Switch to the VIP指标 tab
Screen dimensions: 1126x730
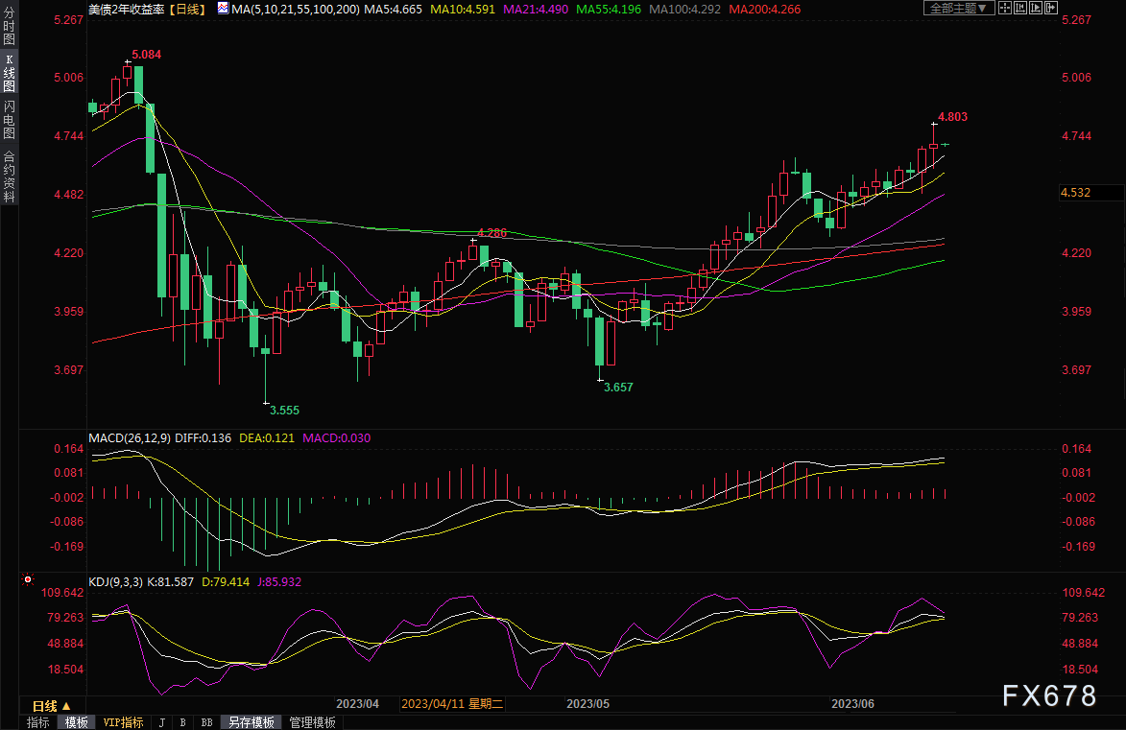click(123, 722)
